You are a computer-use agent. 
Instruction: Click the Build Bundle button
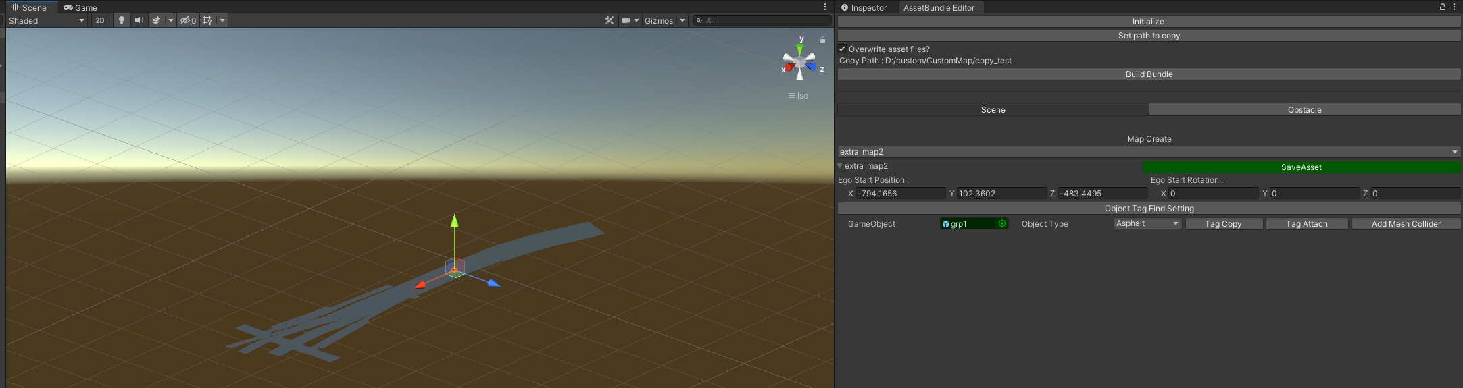tap(1149, 74)
